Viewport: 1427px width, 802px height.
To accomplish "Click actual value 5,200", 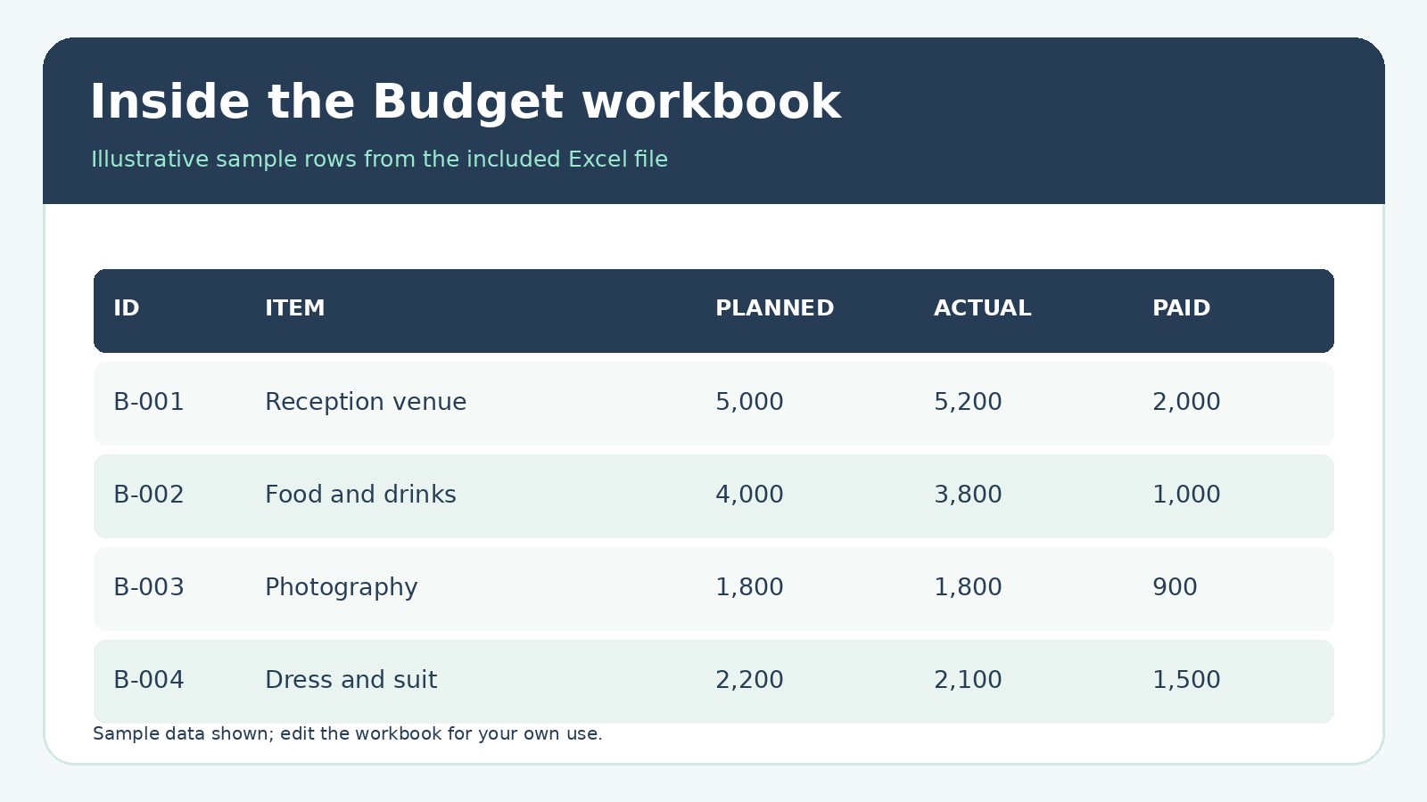I will [968, 402].
